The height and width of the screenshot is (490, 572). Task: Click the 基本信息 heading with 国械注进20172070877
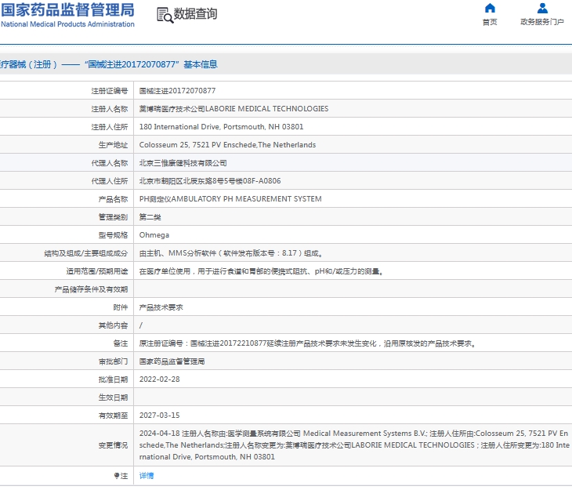coord(108,64)
